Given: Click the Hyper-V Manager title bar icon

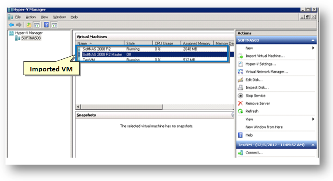Looking at the screenshot, I should coord(9,10).
